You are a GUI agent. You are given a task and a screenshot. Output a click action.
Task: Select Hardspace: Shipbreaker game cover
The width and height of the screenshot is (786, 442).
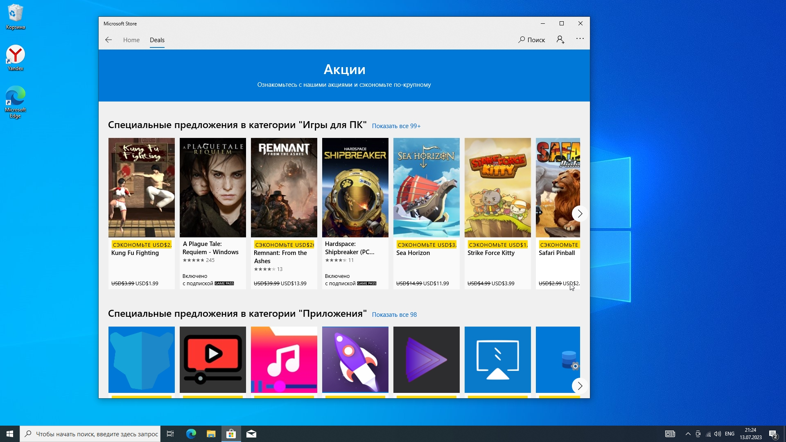[355, 187]
